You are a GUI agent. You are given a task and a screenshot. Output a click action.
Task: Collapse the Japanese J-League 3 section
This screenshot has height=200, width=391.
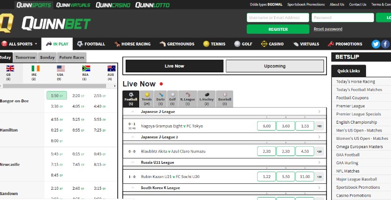132,137
